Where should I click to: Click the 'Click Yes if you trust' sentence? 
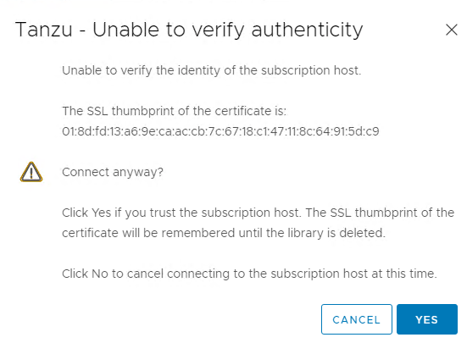(x=258, y=213)
